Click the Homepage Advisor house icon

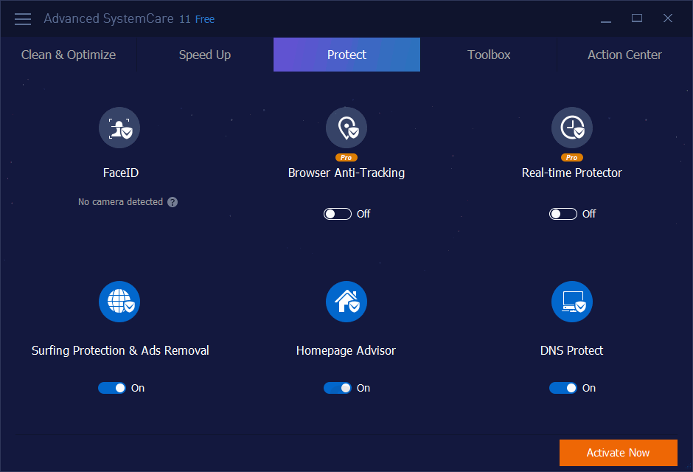click(x=346, y=302)
